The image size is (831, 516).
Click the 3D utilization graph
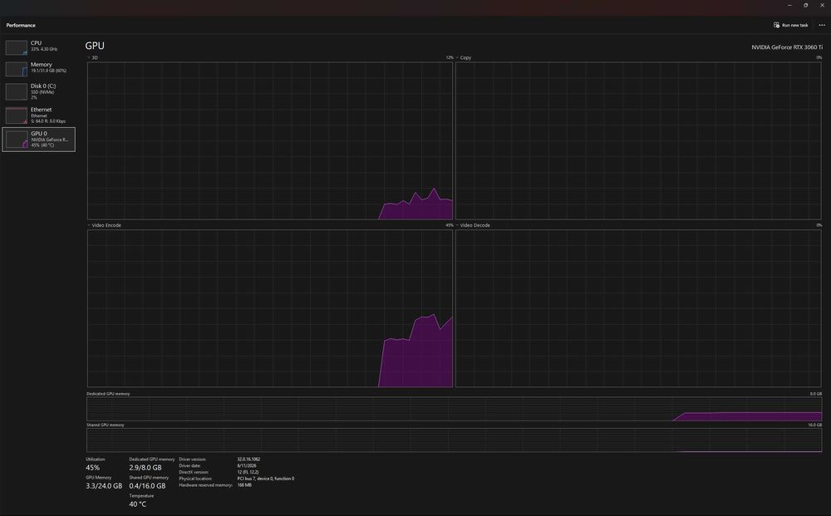point(270,141)
